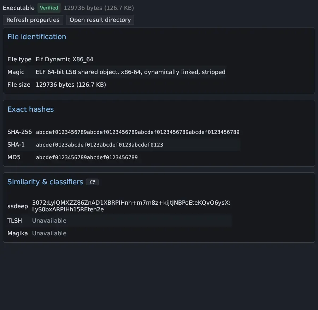Image resolution: width=318 pixels, height=310 pixels.
Task: Open result directory
Action: 100,20
